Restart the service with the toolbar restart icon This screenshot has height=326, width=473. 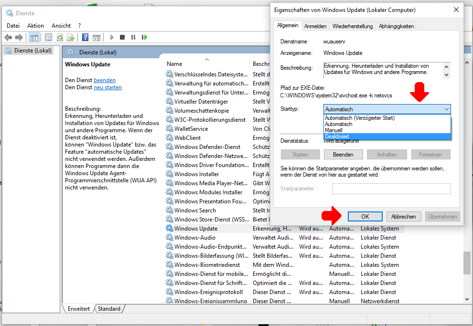click(x=144, y=37)
